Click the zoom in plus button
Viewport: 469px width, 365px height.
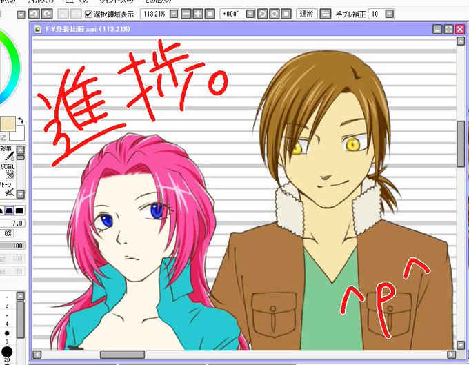(198, 14)
